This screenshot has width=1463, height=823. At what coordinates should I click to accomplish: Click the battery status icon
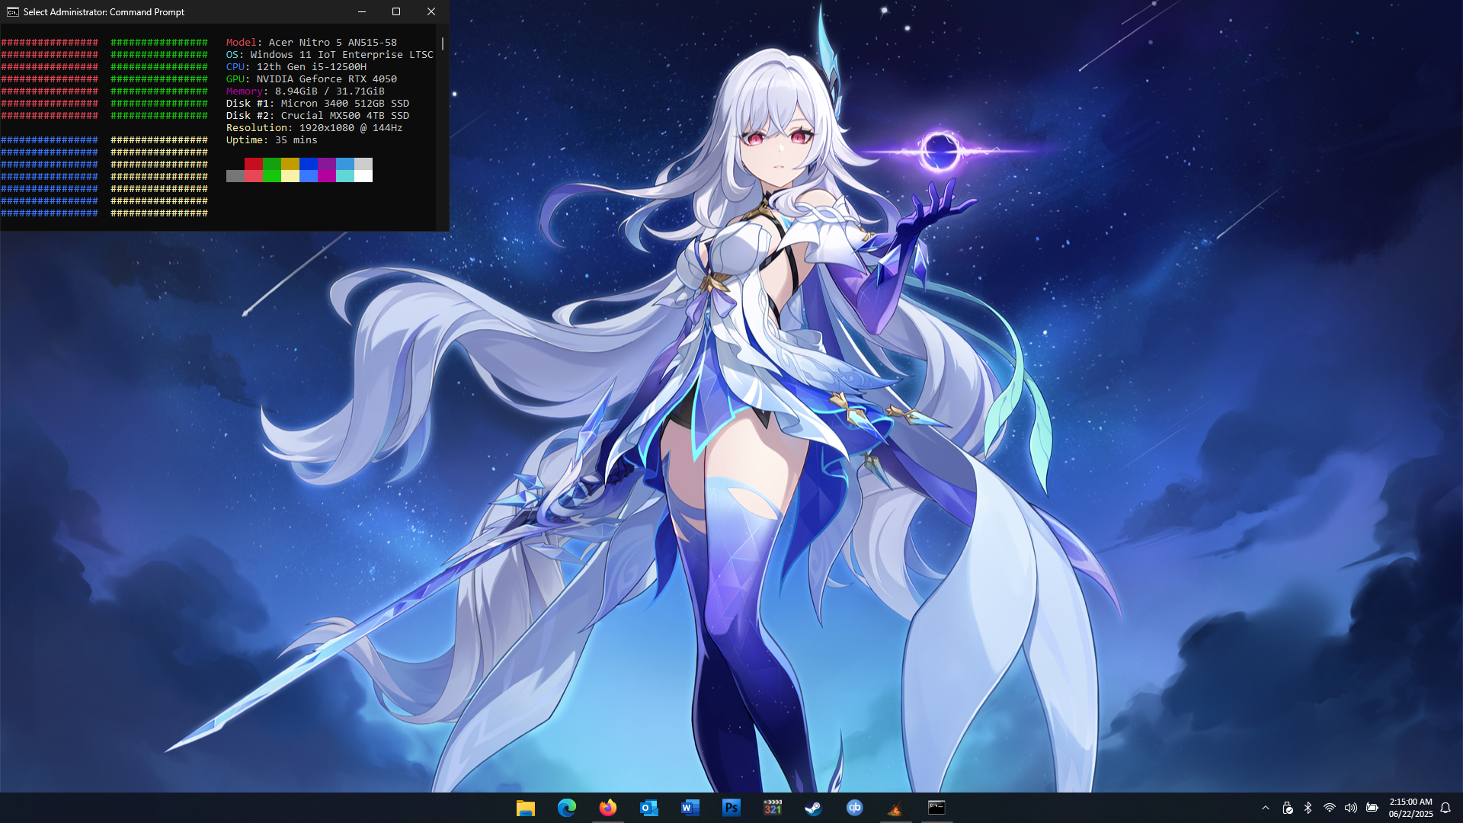coord(1372,808)
